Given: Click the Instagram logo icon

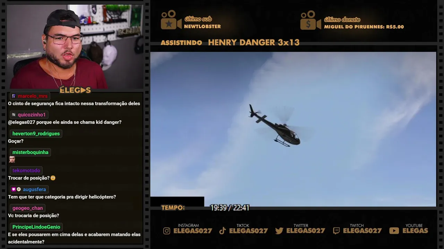Looking at the screenshot, I should 167,231.
